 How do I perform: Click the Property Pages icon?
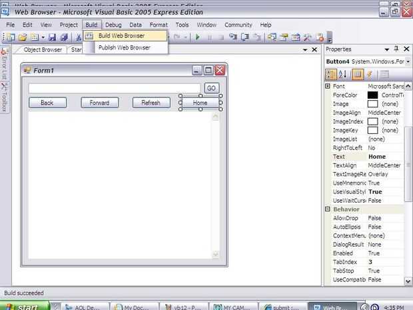(384, 75)
